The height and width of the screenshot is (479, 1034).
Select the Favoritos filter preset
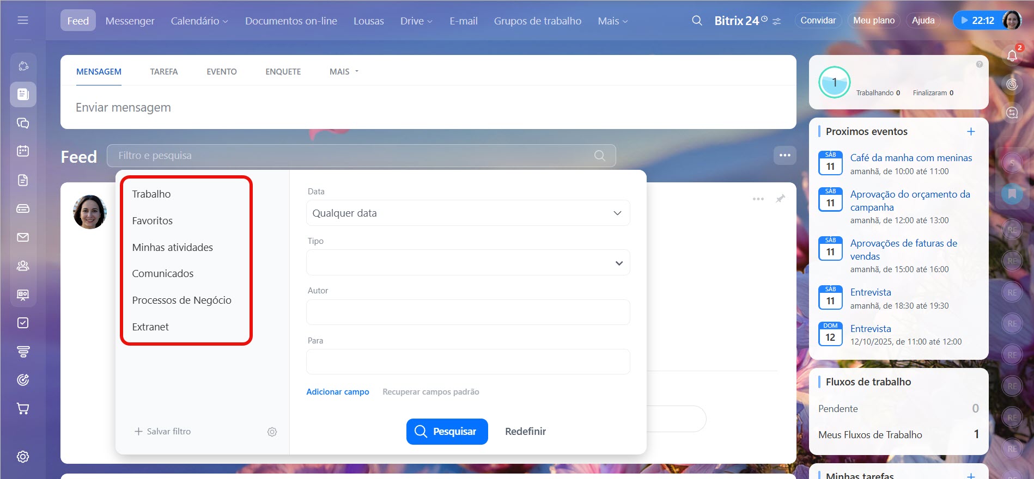pos(153,221)
